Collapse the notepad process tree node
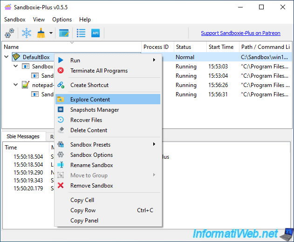 (15, 85)
